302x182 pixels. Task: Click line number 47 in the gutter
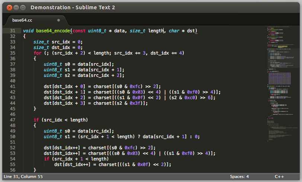tap(13, 120)
